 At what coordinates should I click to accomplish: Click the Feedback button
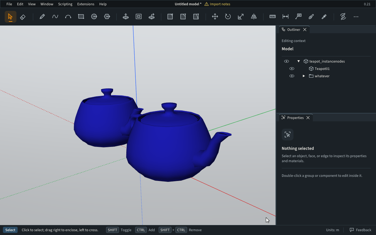click(361, 230)
